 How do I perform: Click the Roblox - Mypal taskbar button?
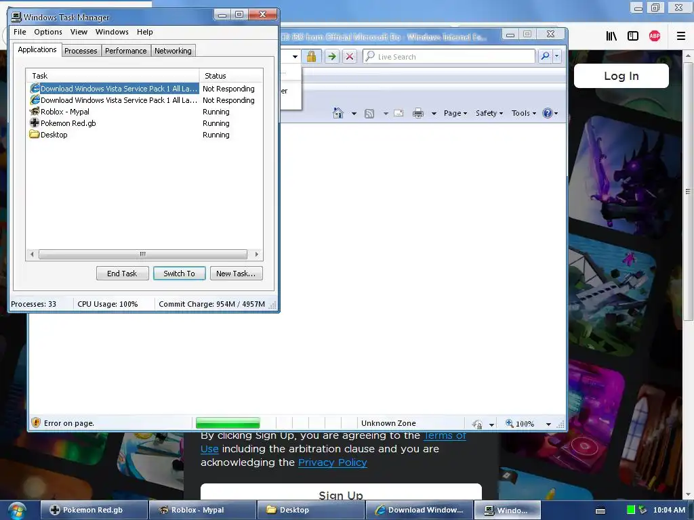[202, 510]
